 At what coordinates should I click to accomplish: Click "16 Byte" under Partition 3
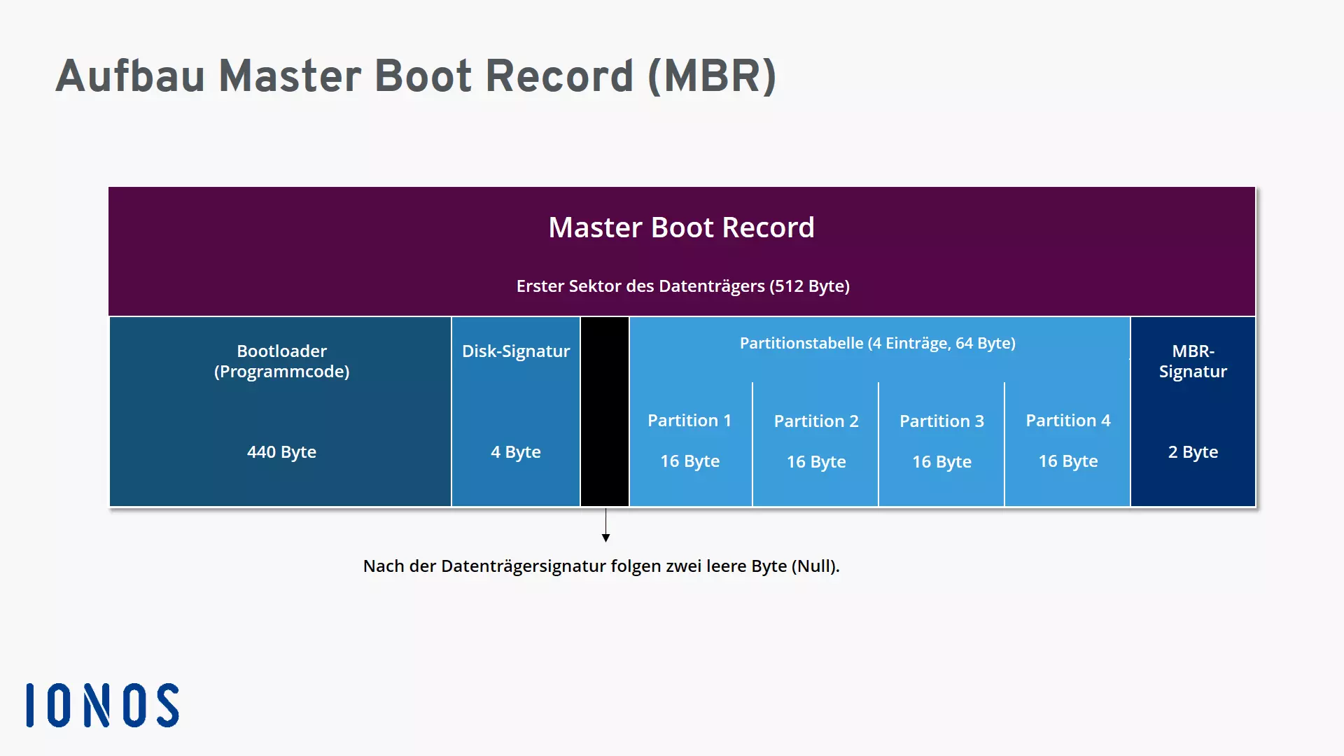point(941,461)
